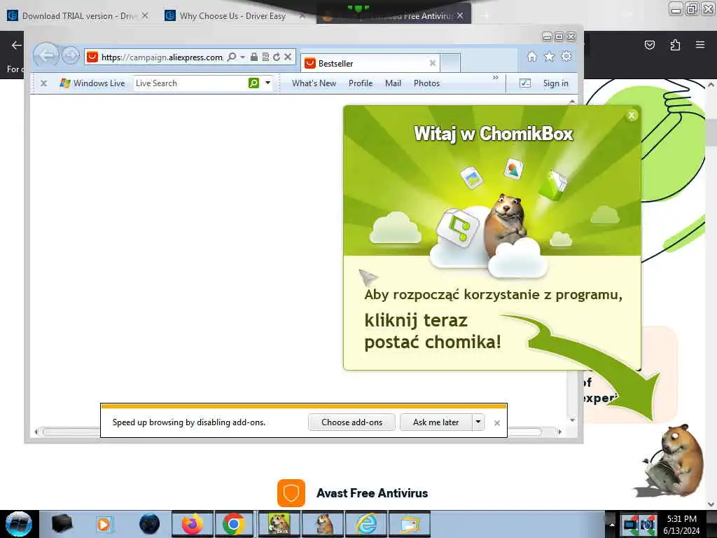Open Firefox from the taskbar
717x538 pixels.
(x=193, y=524)
